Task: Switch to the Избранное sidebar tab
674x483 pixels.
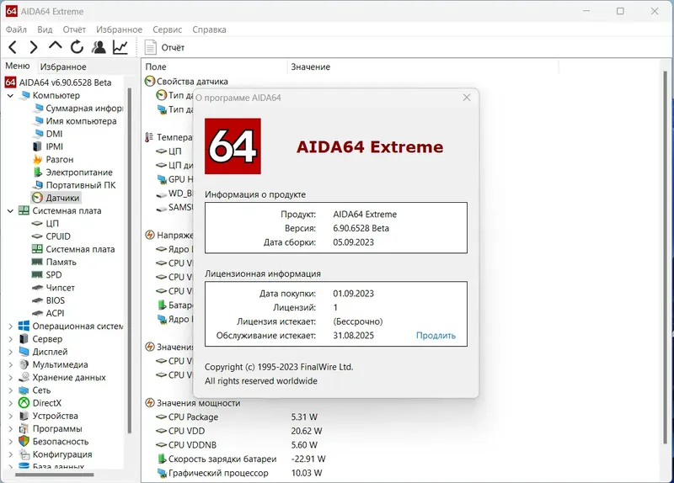Action: (63, 66)
